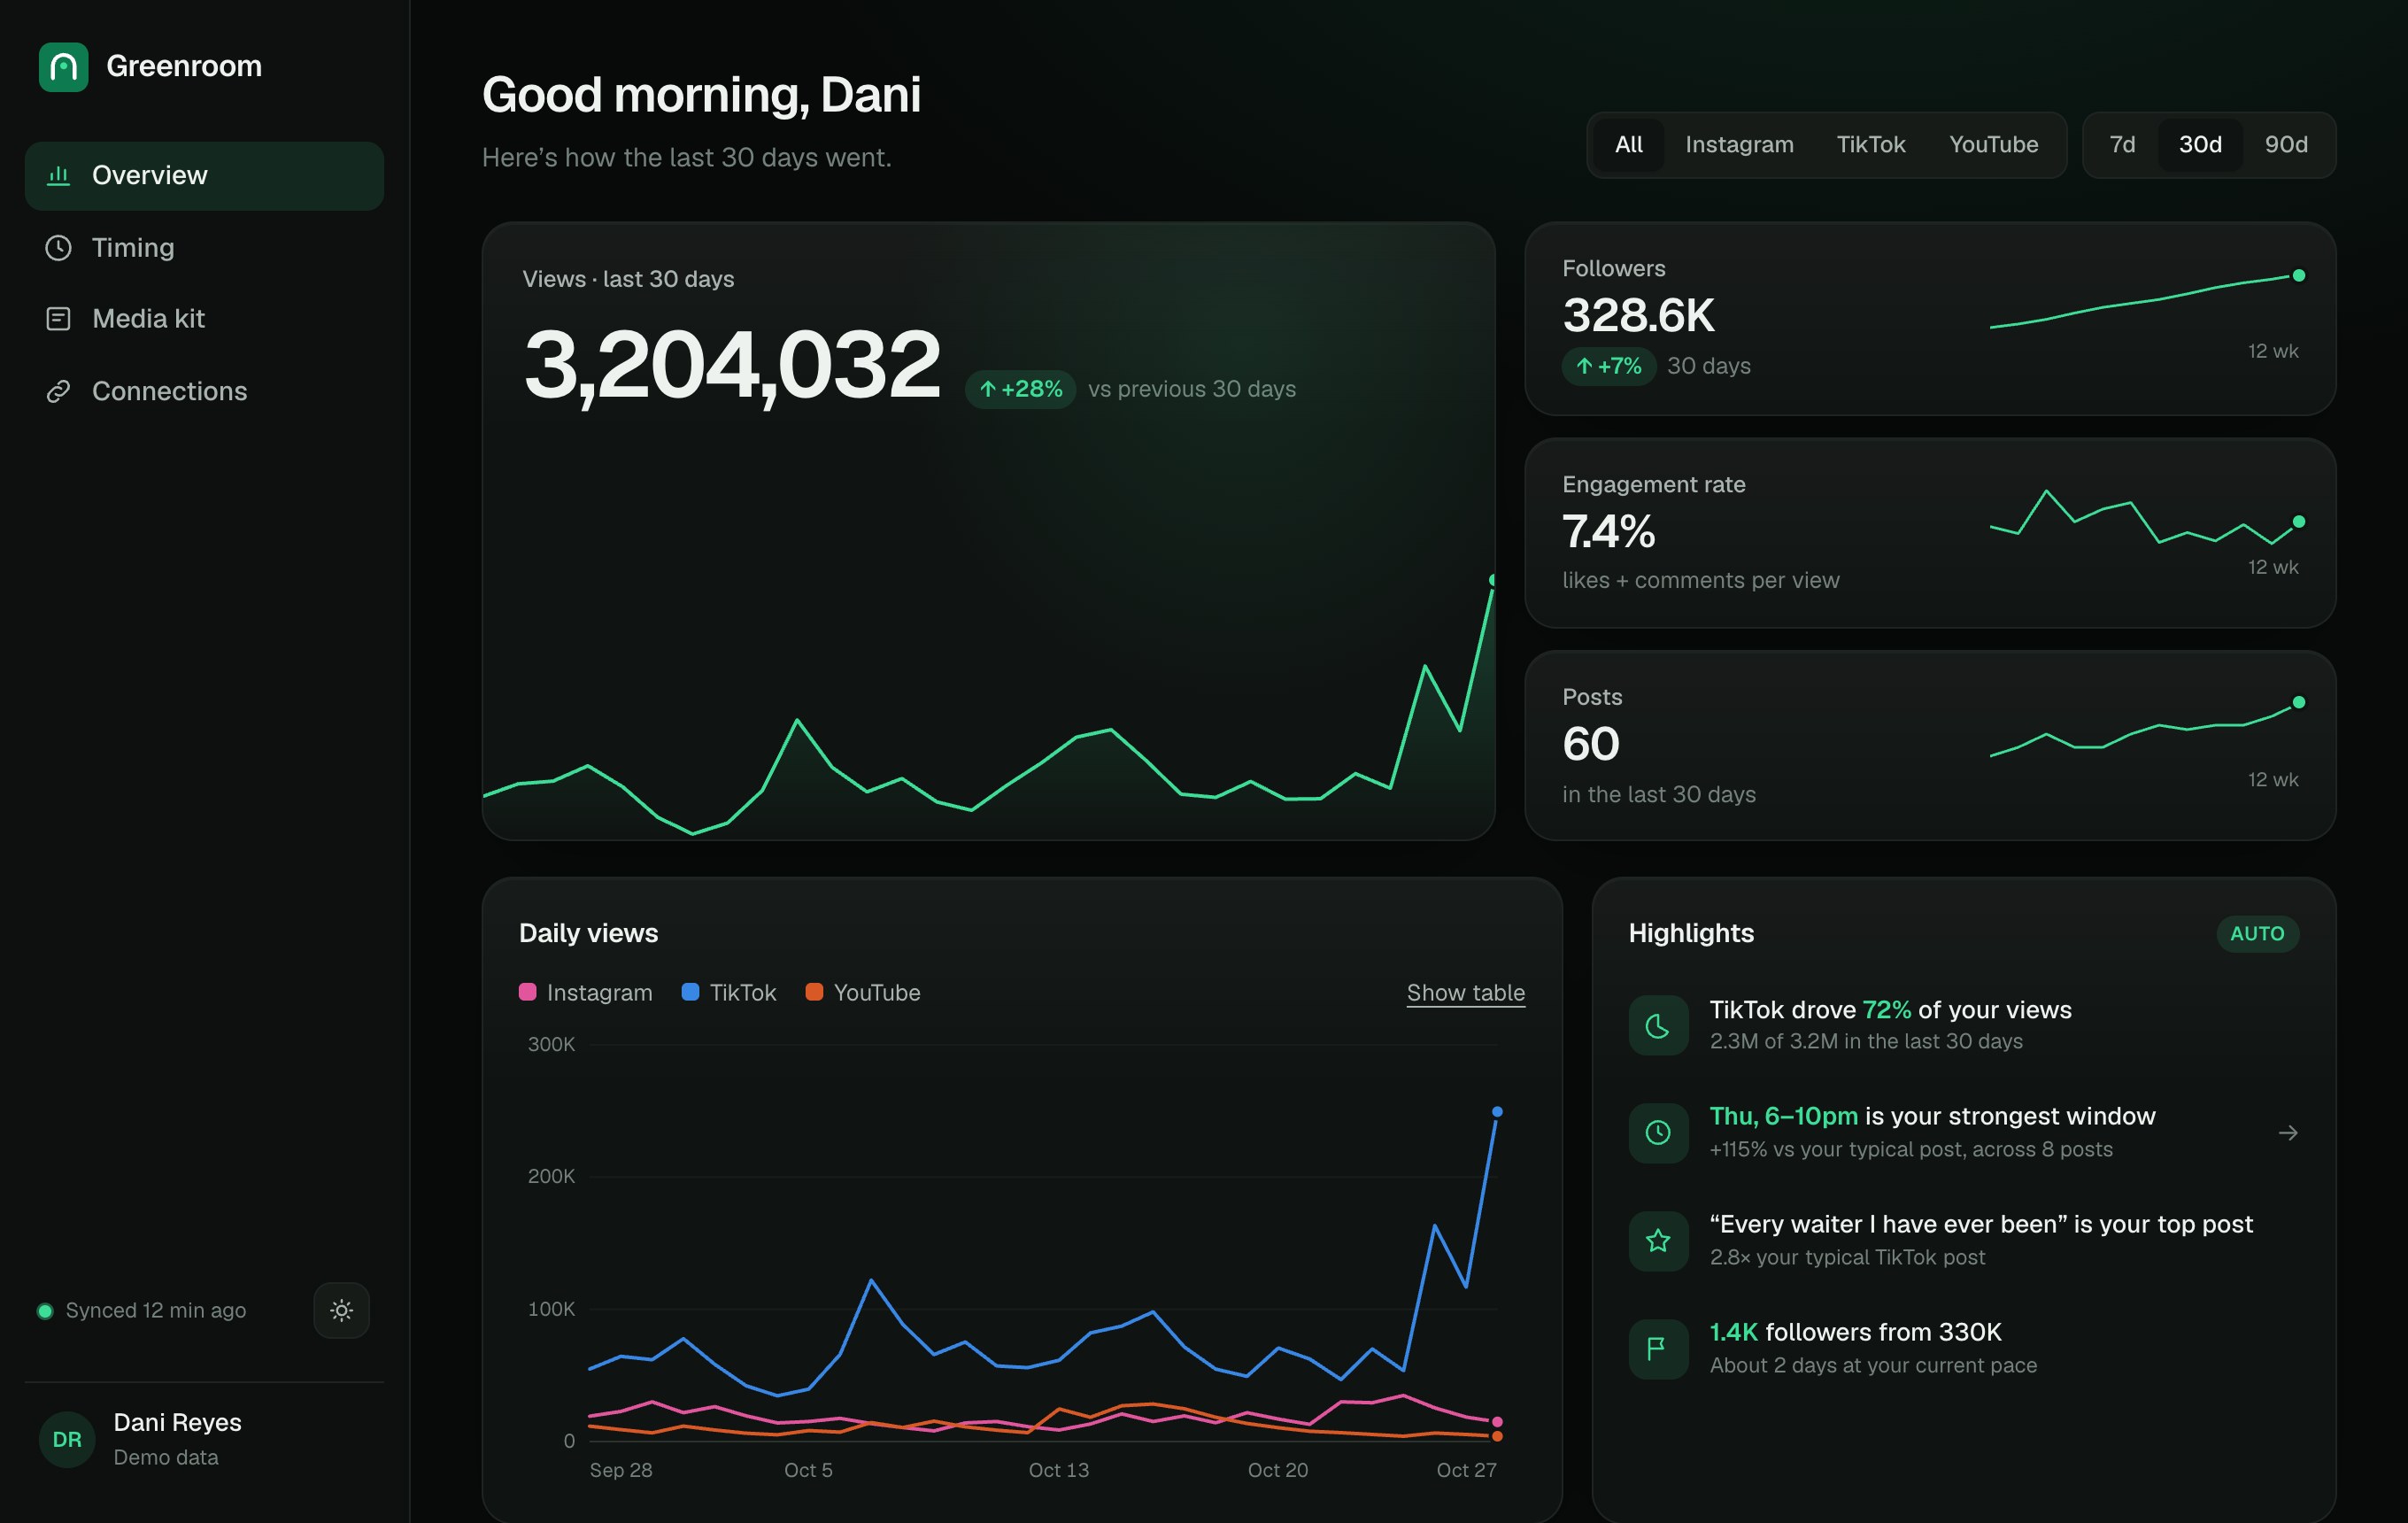Click the Followers sparkline end dot
Image resolution: width=2408 pixels, height=1523 pixels.
tap(2298, 276)
